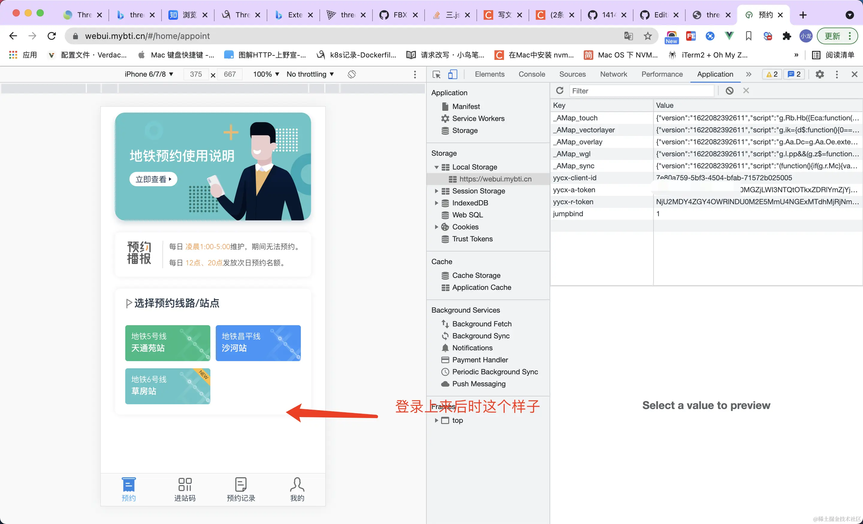Click the rotate device orientation icon
The height and width of the screenshot is (524, 863).
pyautogui.click(x=352, y=74)
